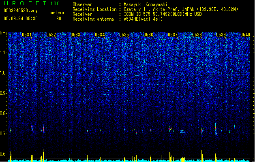255x162 pixels.
Task: Click time marker 0531
Action: coord(27,35)
